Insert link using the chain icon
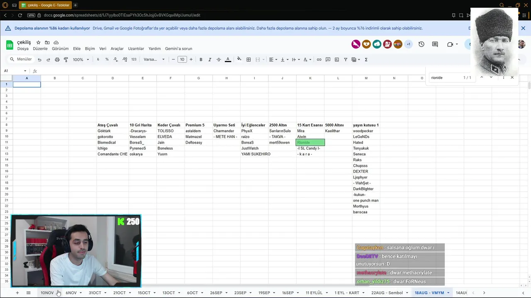 coord(319,60)
